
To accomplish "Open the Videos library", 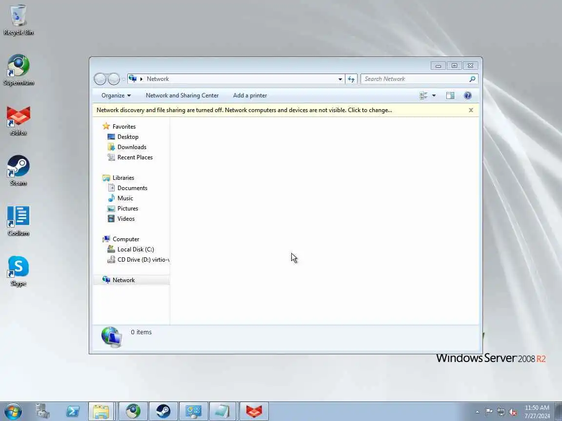I will point(121,219).
